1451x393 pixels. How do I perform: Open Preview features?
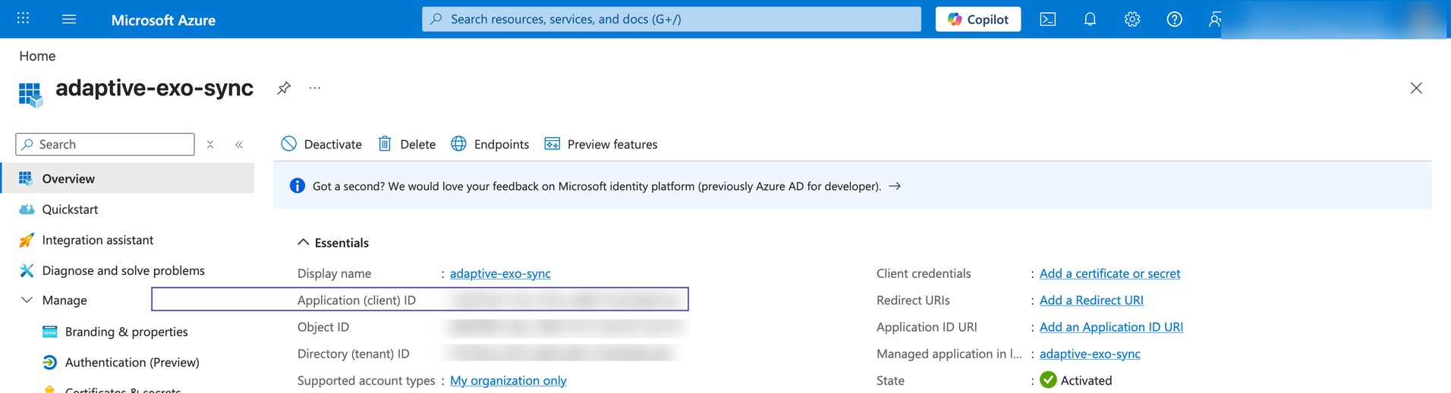coord(601,144)
